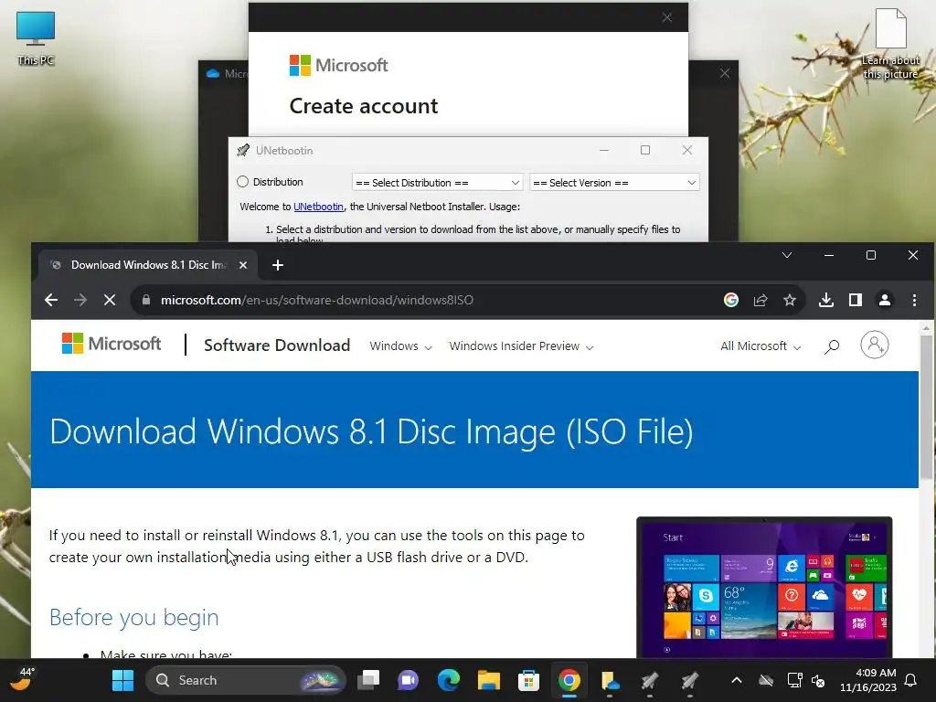Click the Windows 8.1 tablet image
The width and height of the screenshot is (936, 702).
[x=764, y=588]
